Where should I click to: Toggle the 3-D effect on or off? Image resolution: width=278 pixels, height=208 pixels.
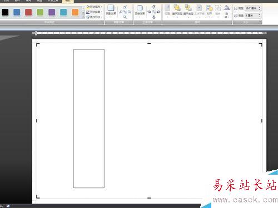tap(153, 12)
